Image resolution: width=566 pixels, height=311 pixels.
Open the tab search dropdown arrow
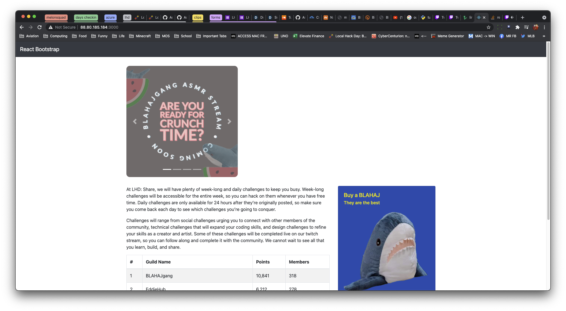click(x=544, y=18)
